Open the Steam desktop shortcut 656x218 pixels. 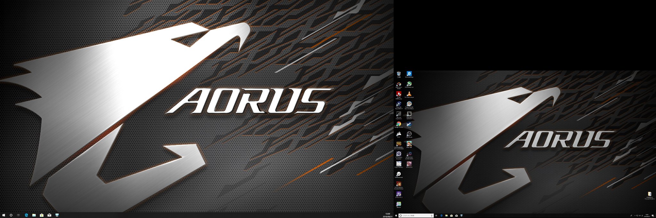click(x=409, y=125)
